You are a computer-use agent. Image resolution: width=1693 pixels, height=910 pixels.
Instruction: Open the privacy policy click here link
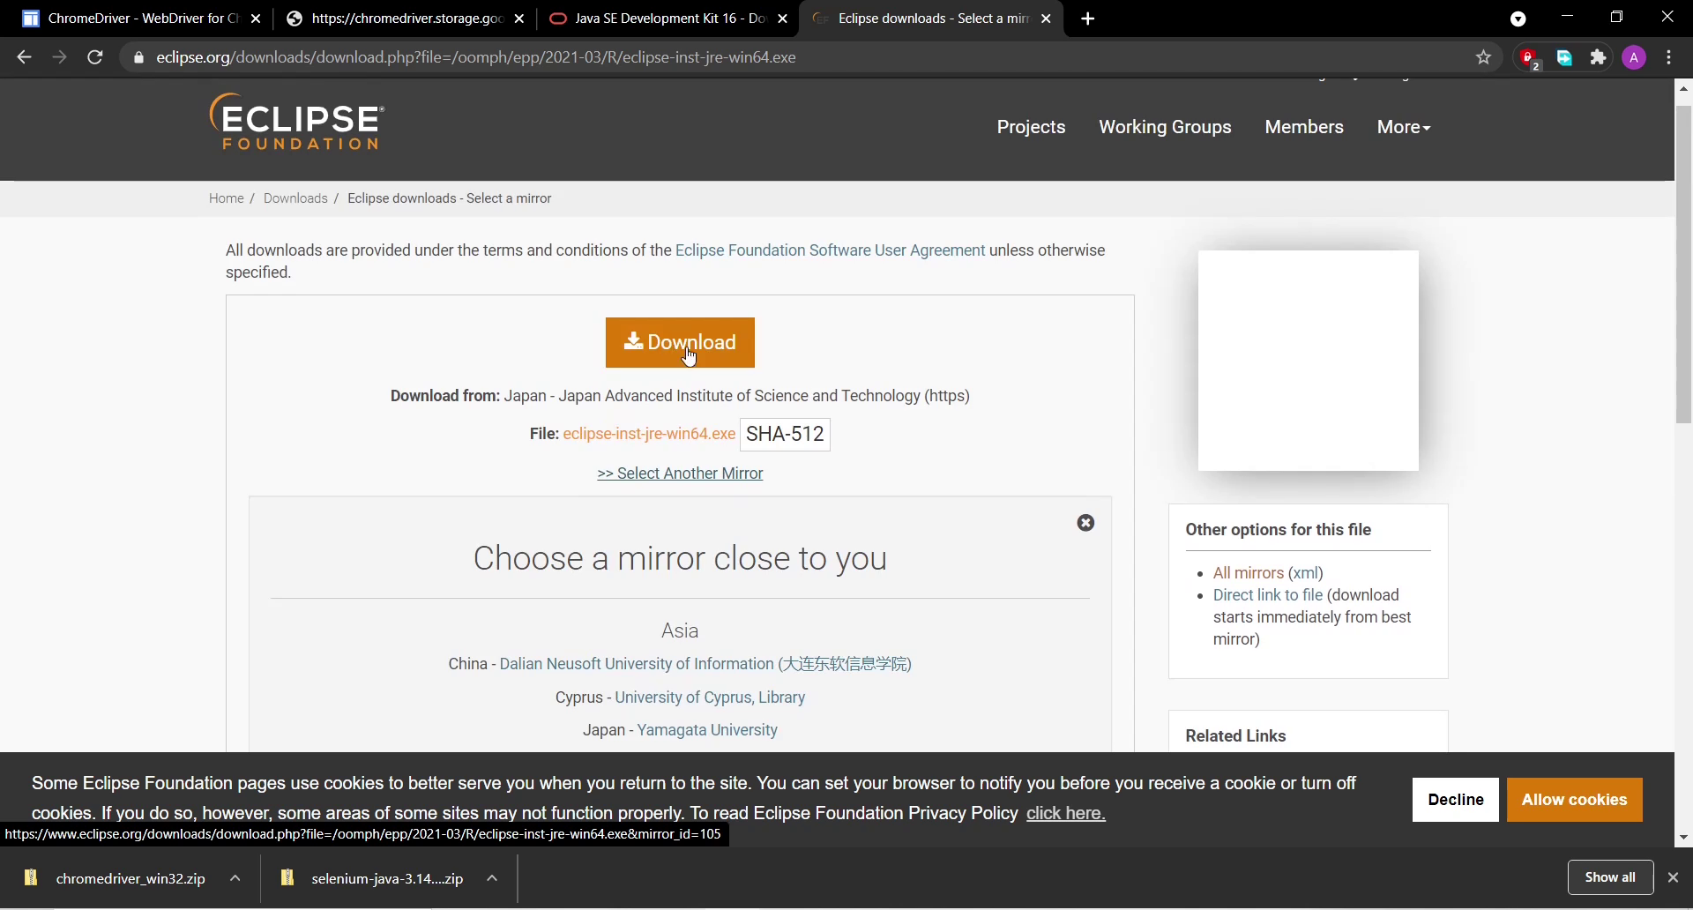tap(1065, 813)
